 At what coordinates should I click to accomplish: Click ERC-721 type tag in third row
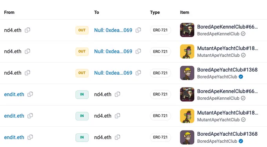(160, 73)
